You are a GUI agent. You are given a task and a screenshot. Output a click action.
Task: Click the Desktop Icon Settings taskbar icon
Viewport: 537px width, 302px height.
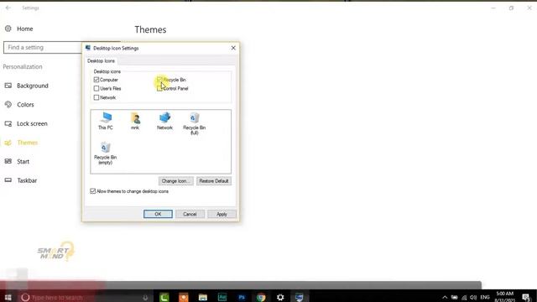pyautogui.click(x=300, y=297)
